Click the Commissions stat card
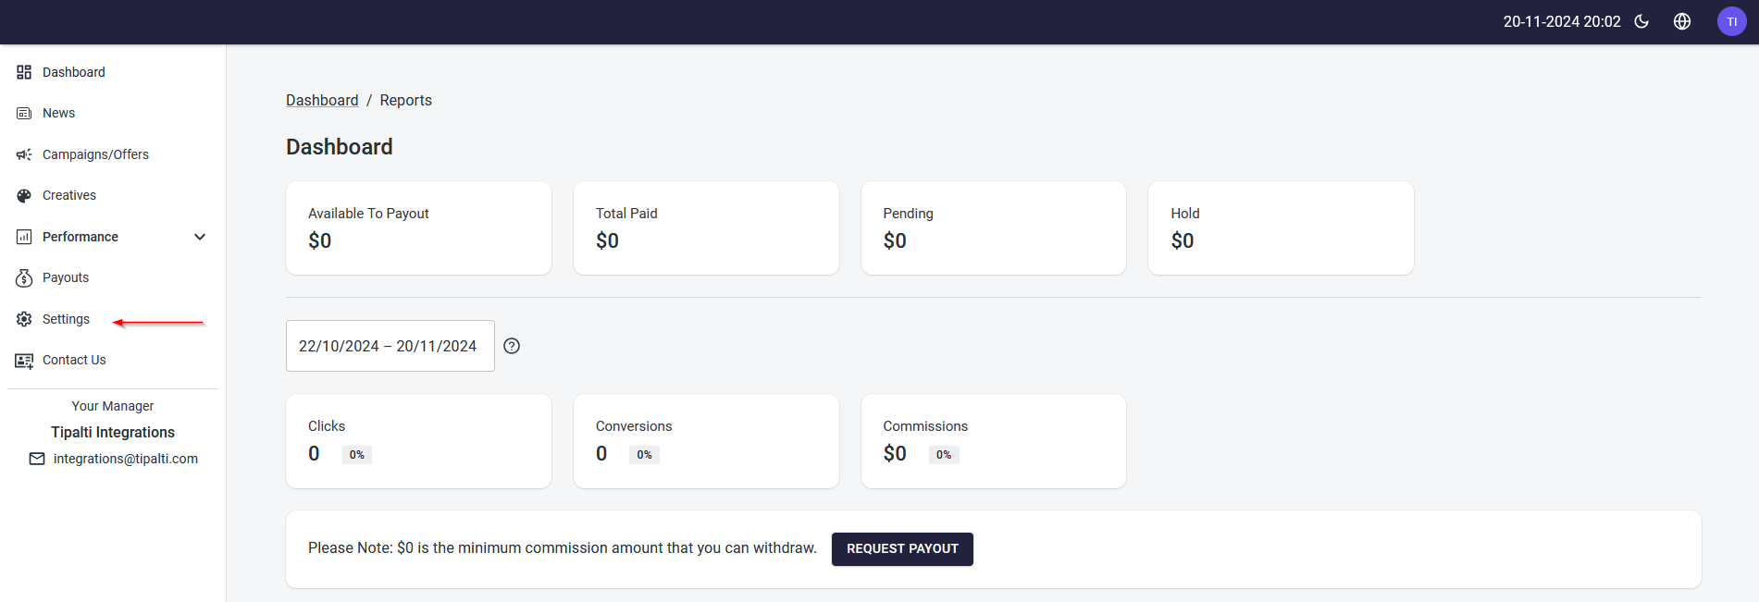The image size is (1759, 602). (993, 441)
